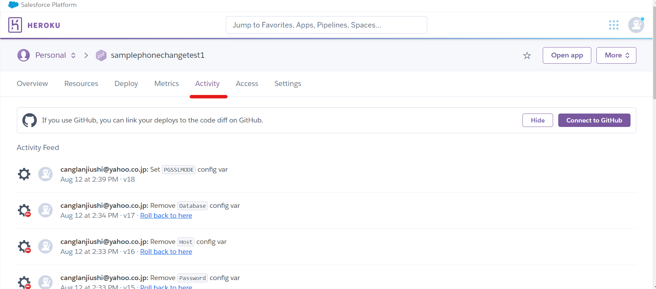Click user avatar on PGSSLMODE activity row
656x289 pixels.
(45, 174)
